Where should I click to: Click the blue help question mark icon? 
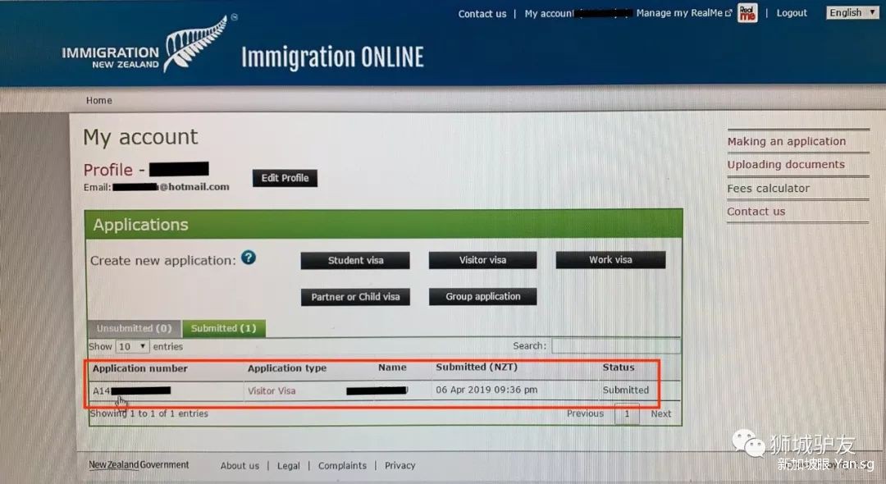point(249,258)
